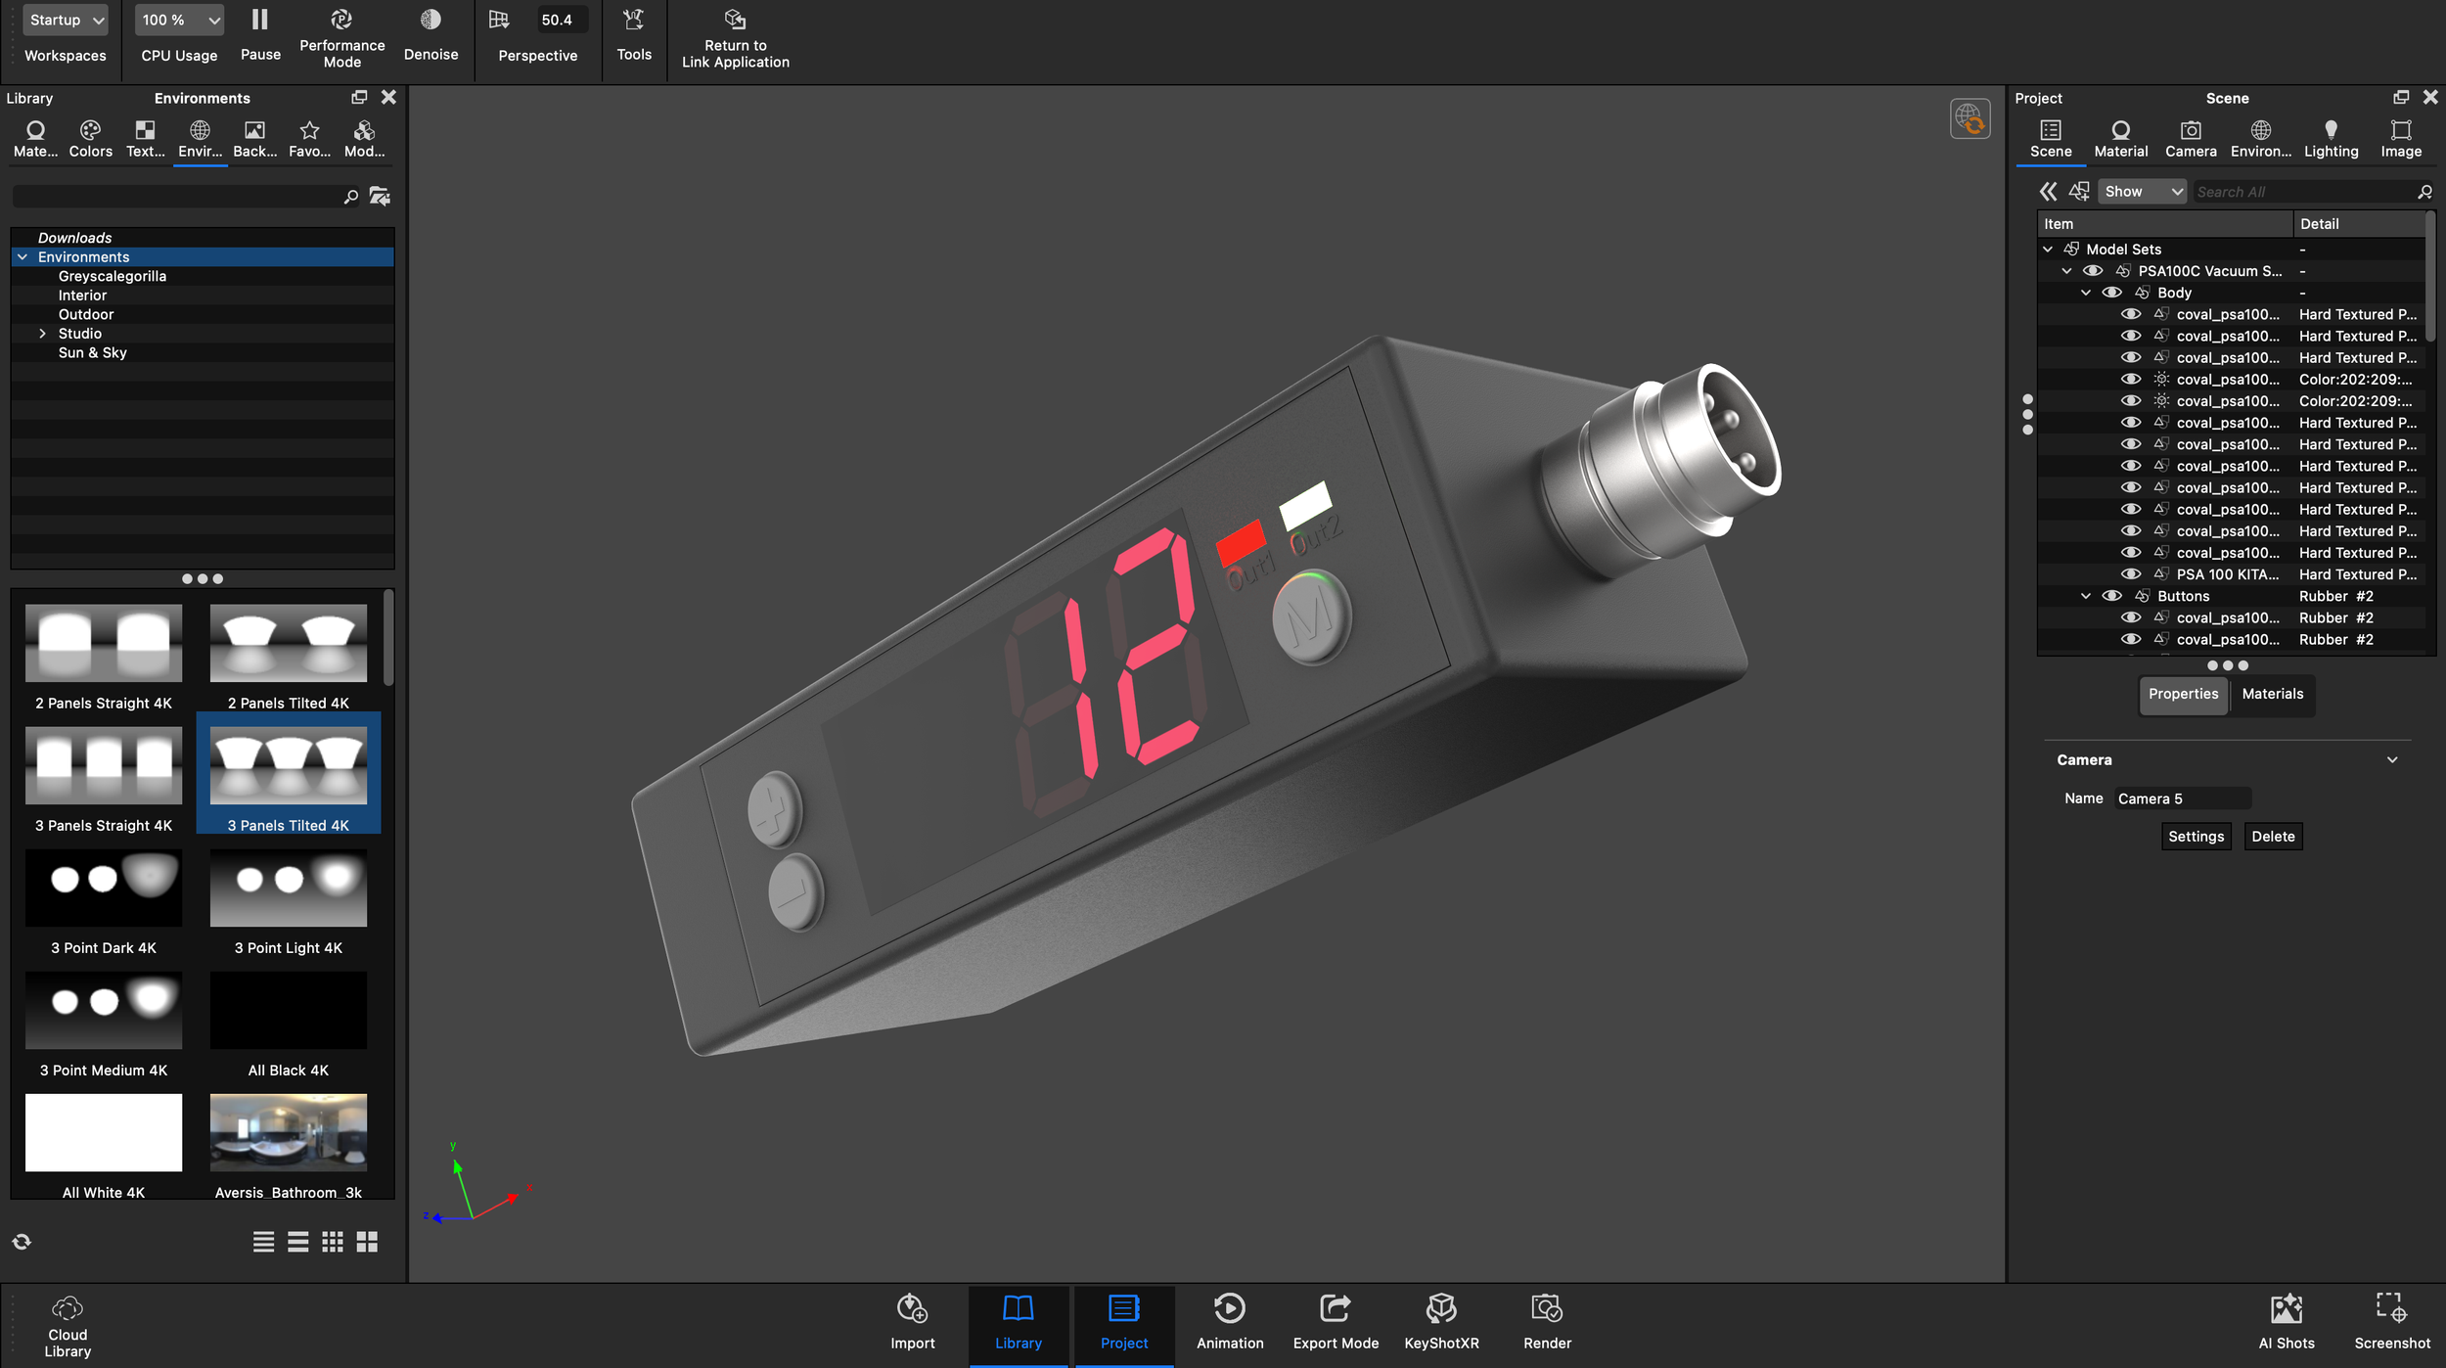Click the Settings button for Camera 5
The image size is (2446, 1368).
[2196, 836]
